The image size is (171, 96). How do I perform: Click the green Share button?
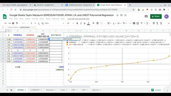coord(156,17)
